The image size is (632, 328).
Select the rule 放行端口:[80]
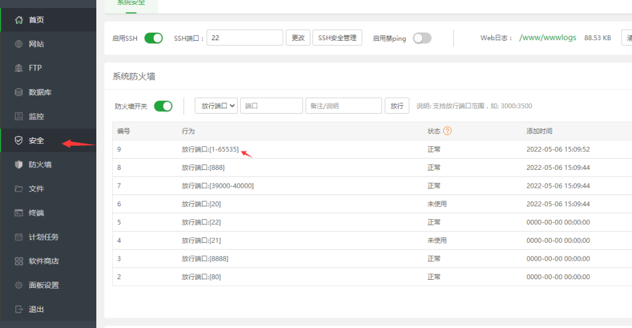point(201,277)
